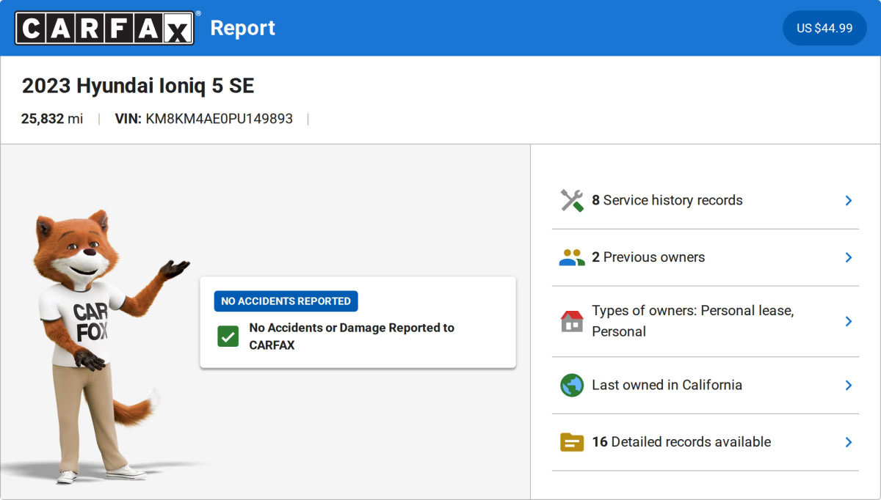
Task: Click the NO ACCIDENTS REPORTED badge
Action: [286, 301]
